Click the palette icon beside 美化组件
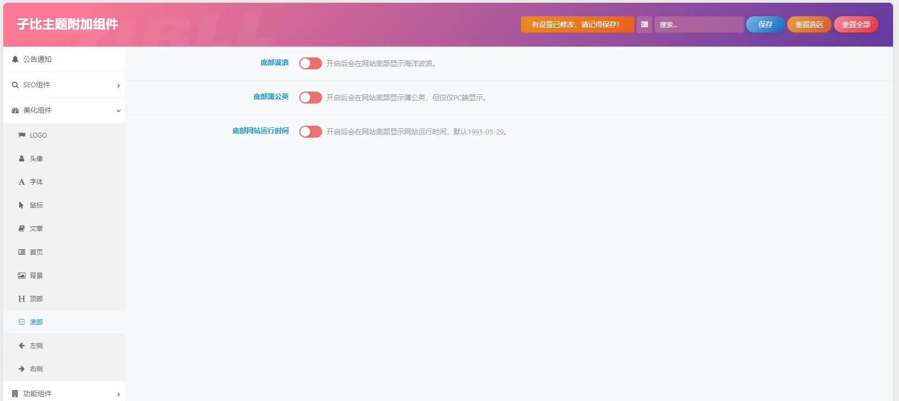The height and width of the screenshot is (401, 899). pyautogui.click(x=15, y=111)
